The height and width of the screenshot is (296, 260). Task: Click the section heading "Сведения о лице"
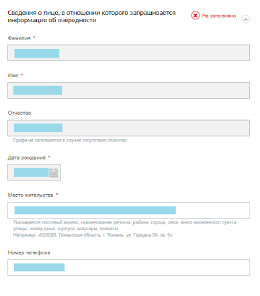click(x=91, y=16)
